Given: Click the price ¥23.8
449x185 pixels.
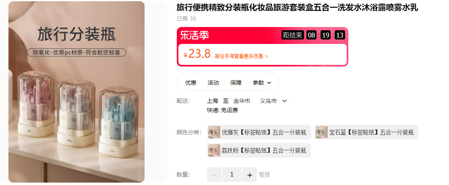Looking at the screenshot, I should (197, 54).
